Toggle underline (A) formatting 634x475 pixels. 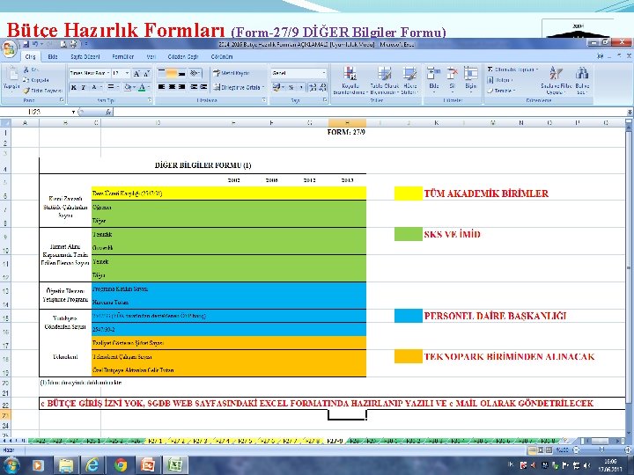coord(94,87)
